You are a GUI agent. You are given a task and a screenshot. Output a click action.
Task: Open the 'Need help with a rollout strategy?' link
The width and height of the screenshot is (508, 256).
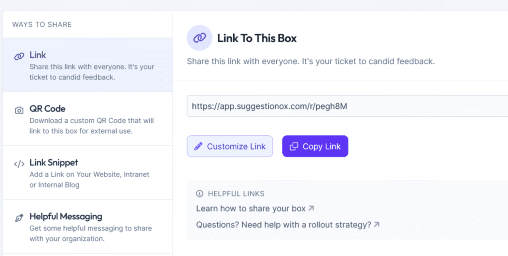(283, 224)
